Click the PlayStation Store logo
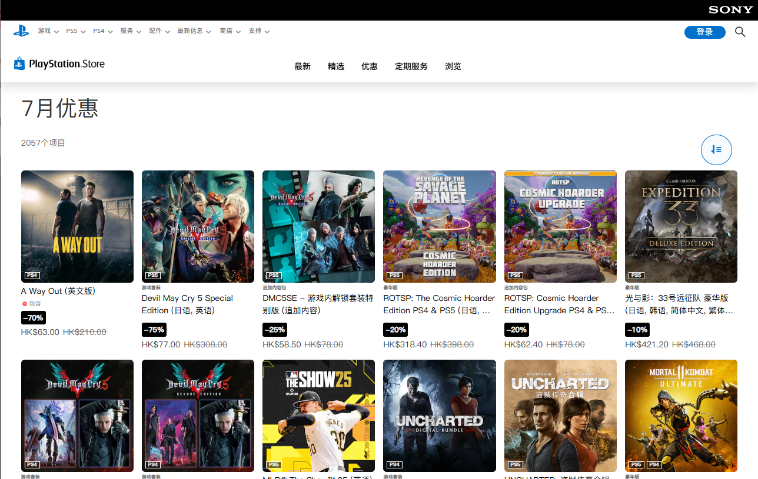Image resolution: width=758 pixels, height=479 pixels. pos(59,64)
